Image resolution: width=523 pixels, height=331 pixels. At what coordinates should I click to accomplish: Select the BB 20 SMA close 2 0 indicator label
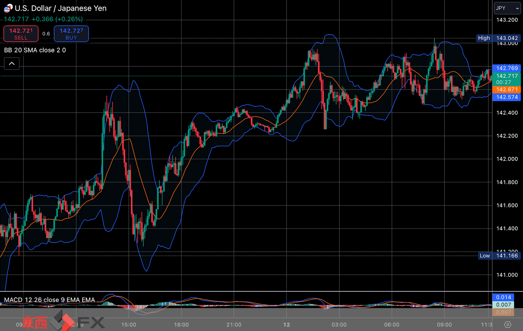point(35,50)
